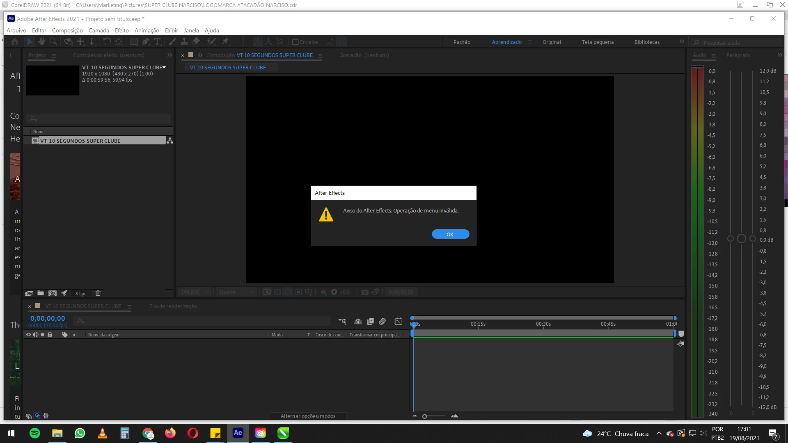Select the Horizontal Type tool
The image size is (788, 443).
[157, 42]
